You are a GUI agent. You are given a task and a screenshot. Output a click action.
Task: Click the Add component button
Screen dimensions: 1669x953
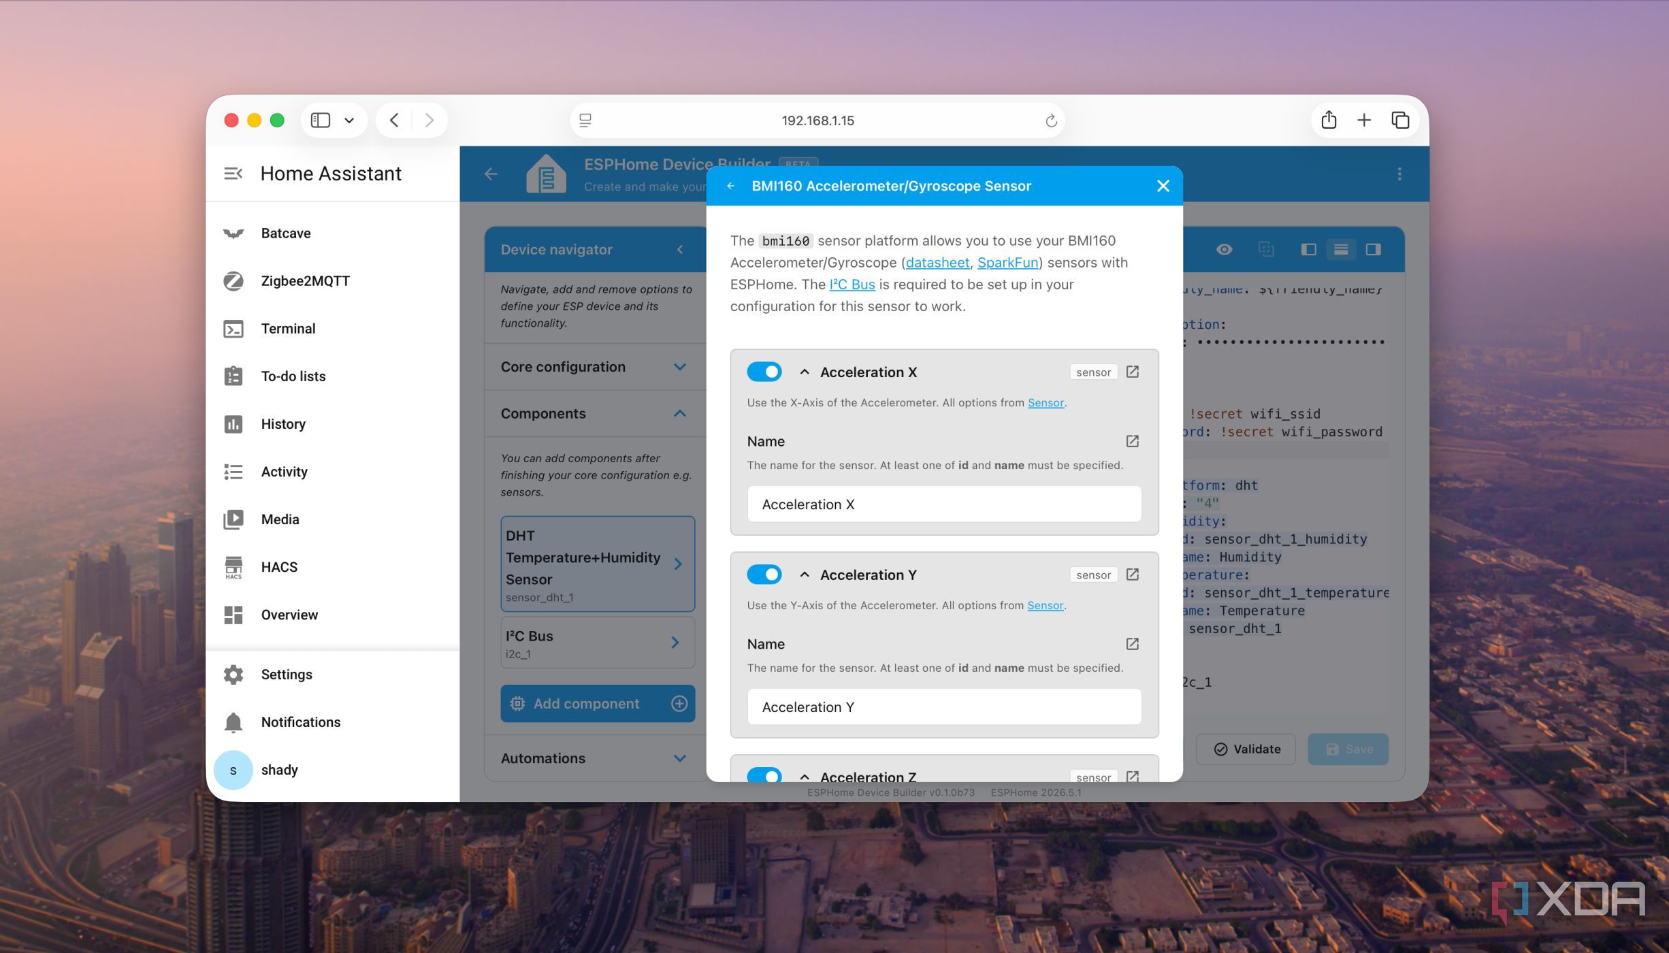[598, 704]
